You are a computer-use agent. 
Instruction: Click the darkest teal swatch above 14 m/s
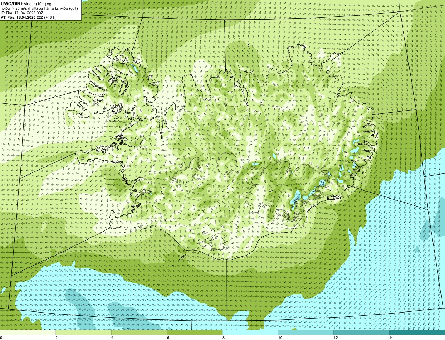click(417, 332)
